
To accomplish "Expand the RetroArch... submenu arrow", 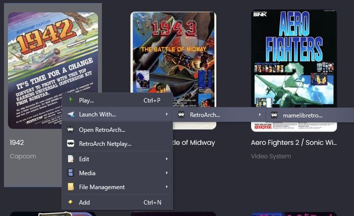I will pyautogui.click(x=260, y=114).
